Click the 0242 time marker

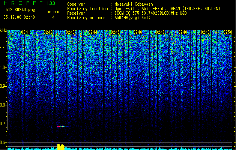click(x=48, y=32)
